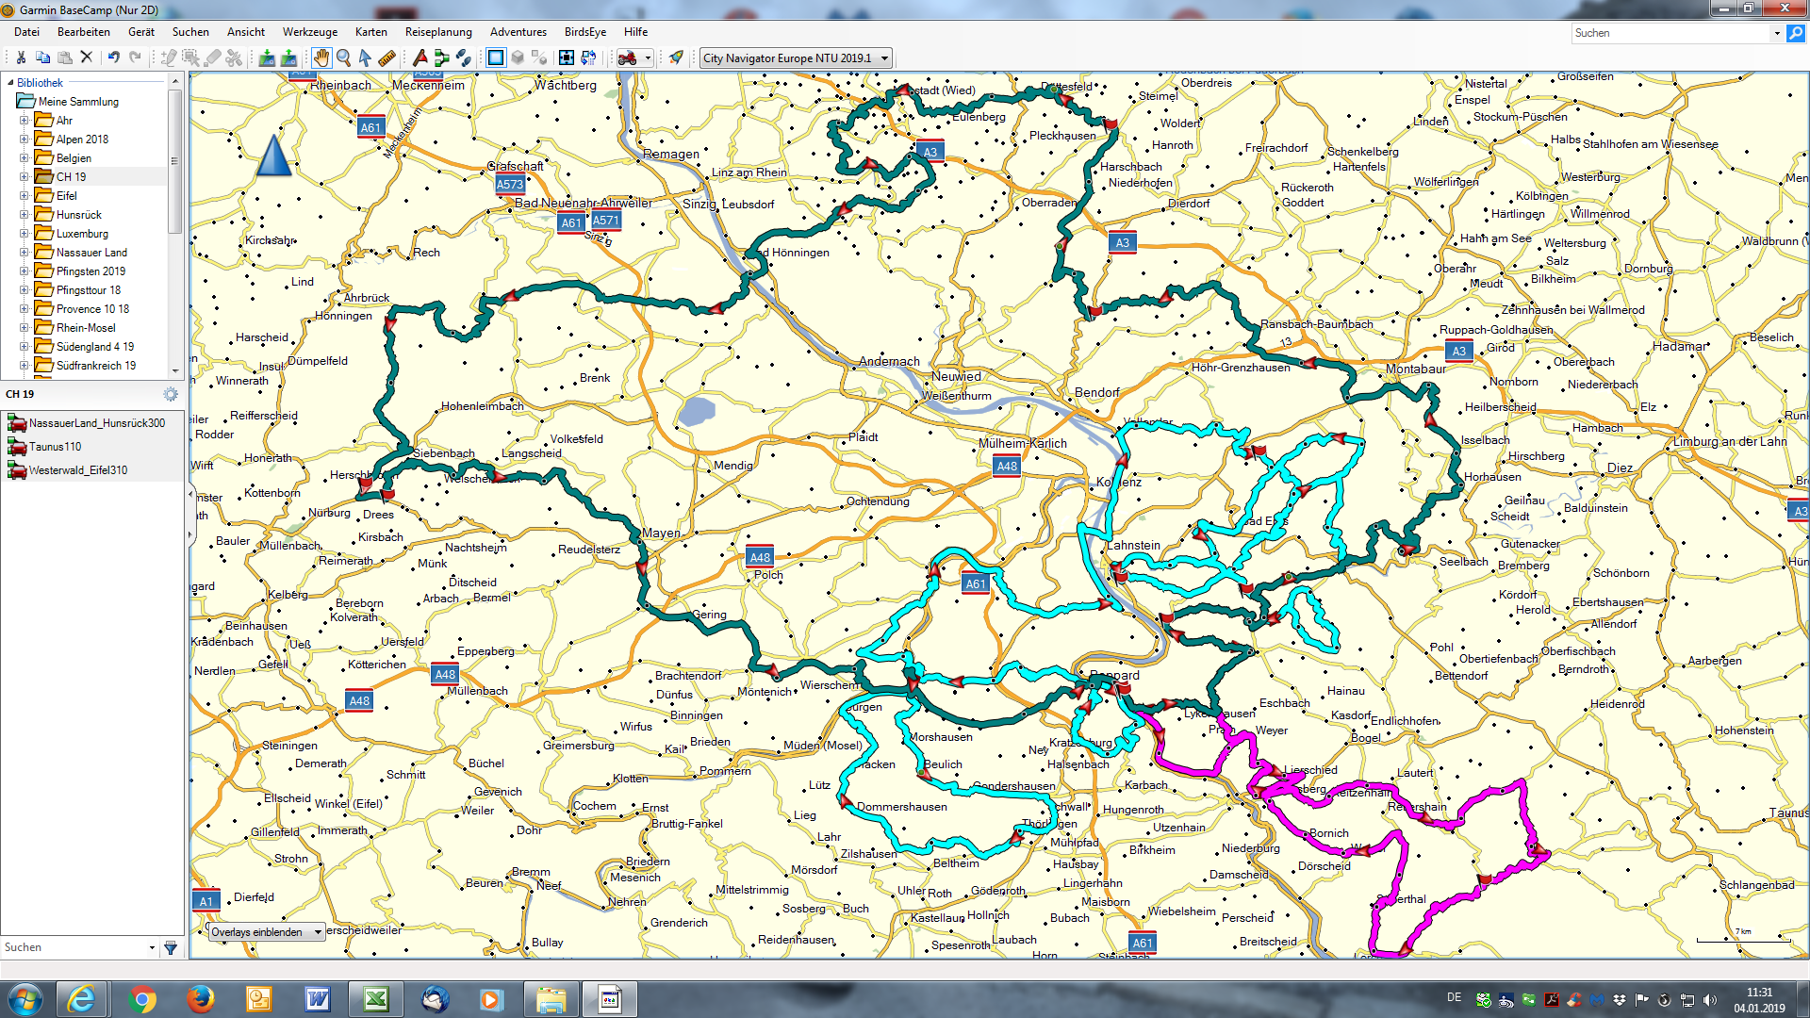Image resolution: width=1810 pixels, height=1018 pixels.
Task: Open the City Navigator map product dropdown
Action: coord(884,58)
